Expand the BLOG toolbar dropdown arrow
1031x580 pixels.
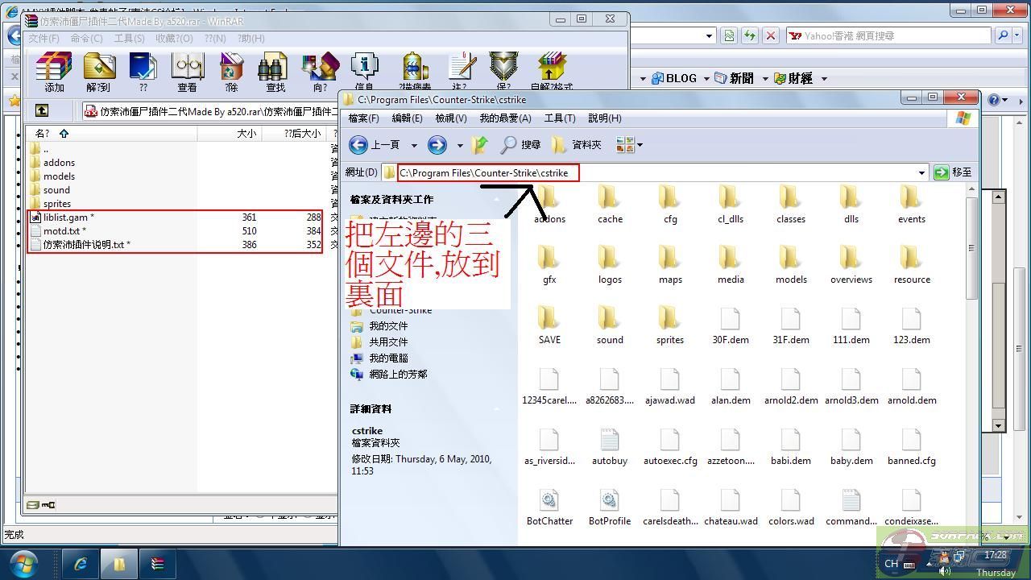pos(706,78)
